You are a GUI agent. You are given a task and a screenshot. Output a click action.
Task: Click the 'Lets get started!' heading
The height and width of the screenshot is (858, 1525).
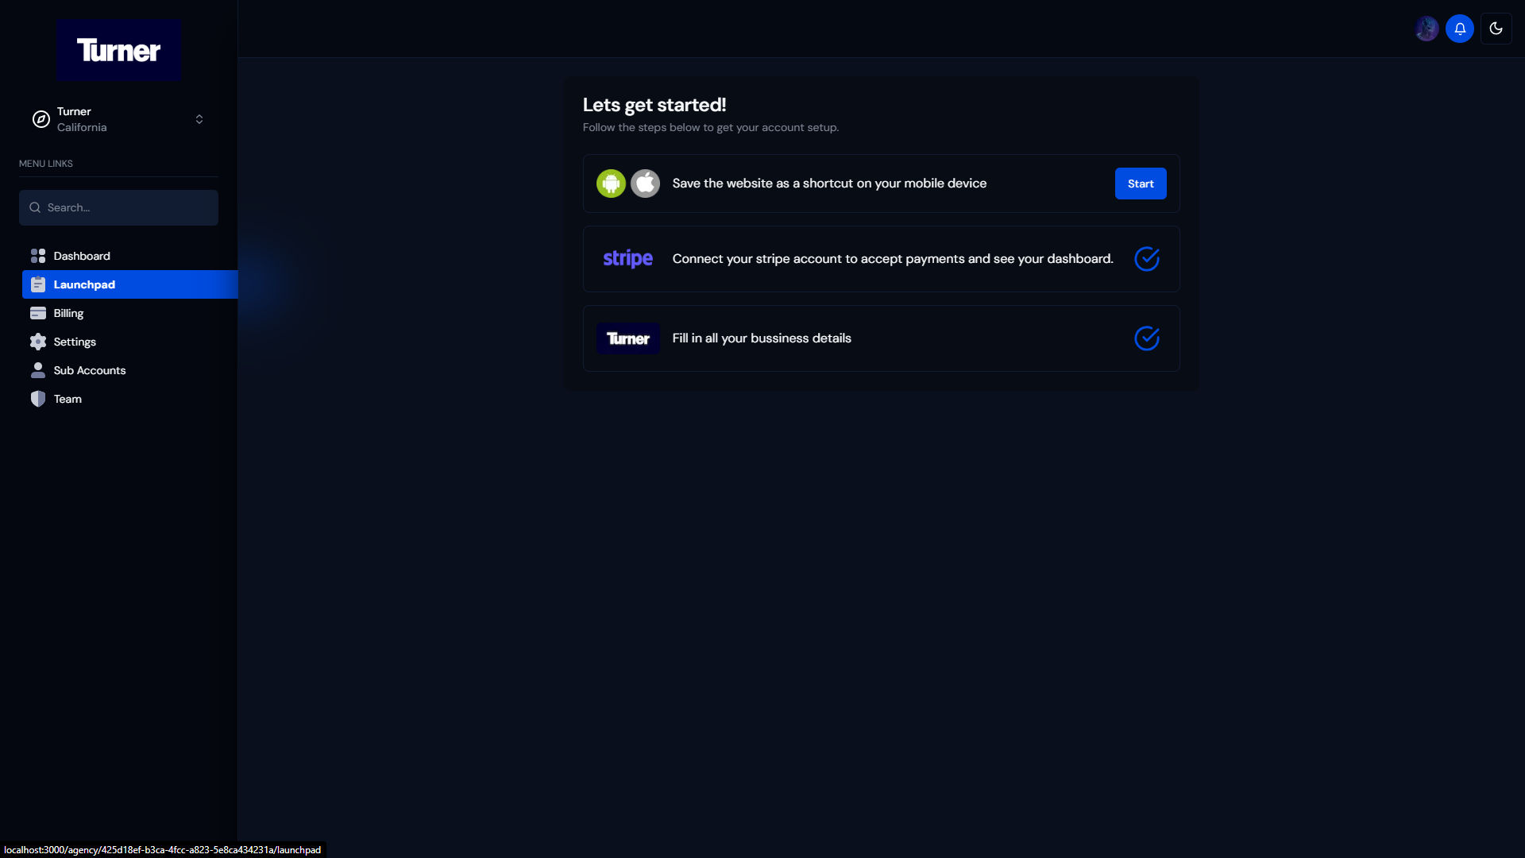click(x=654, y=105)
